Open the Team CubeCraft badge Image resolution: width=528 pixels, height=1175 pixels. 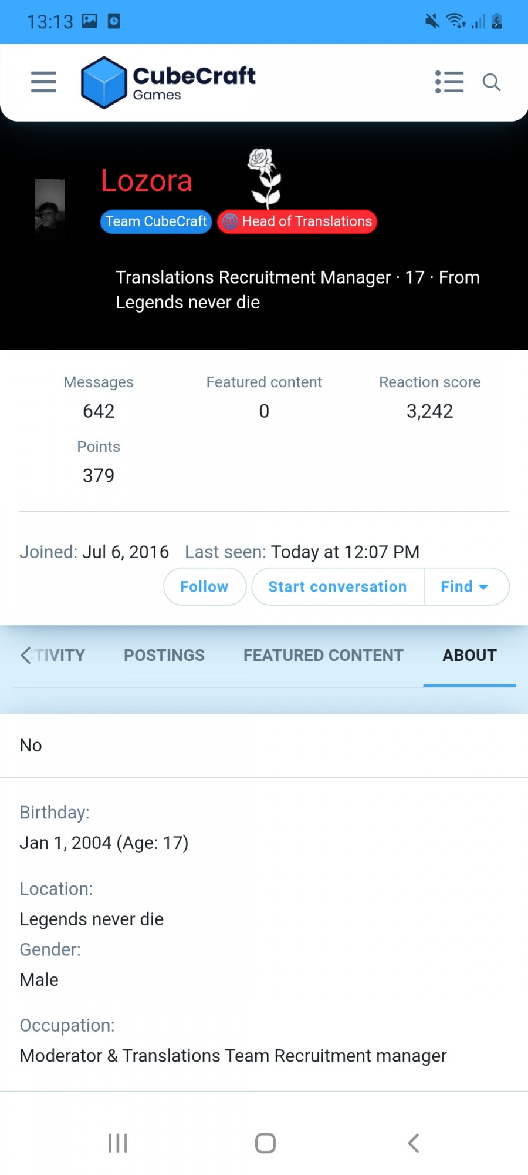(x=156, y=221)
